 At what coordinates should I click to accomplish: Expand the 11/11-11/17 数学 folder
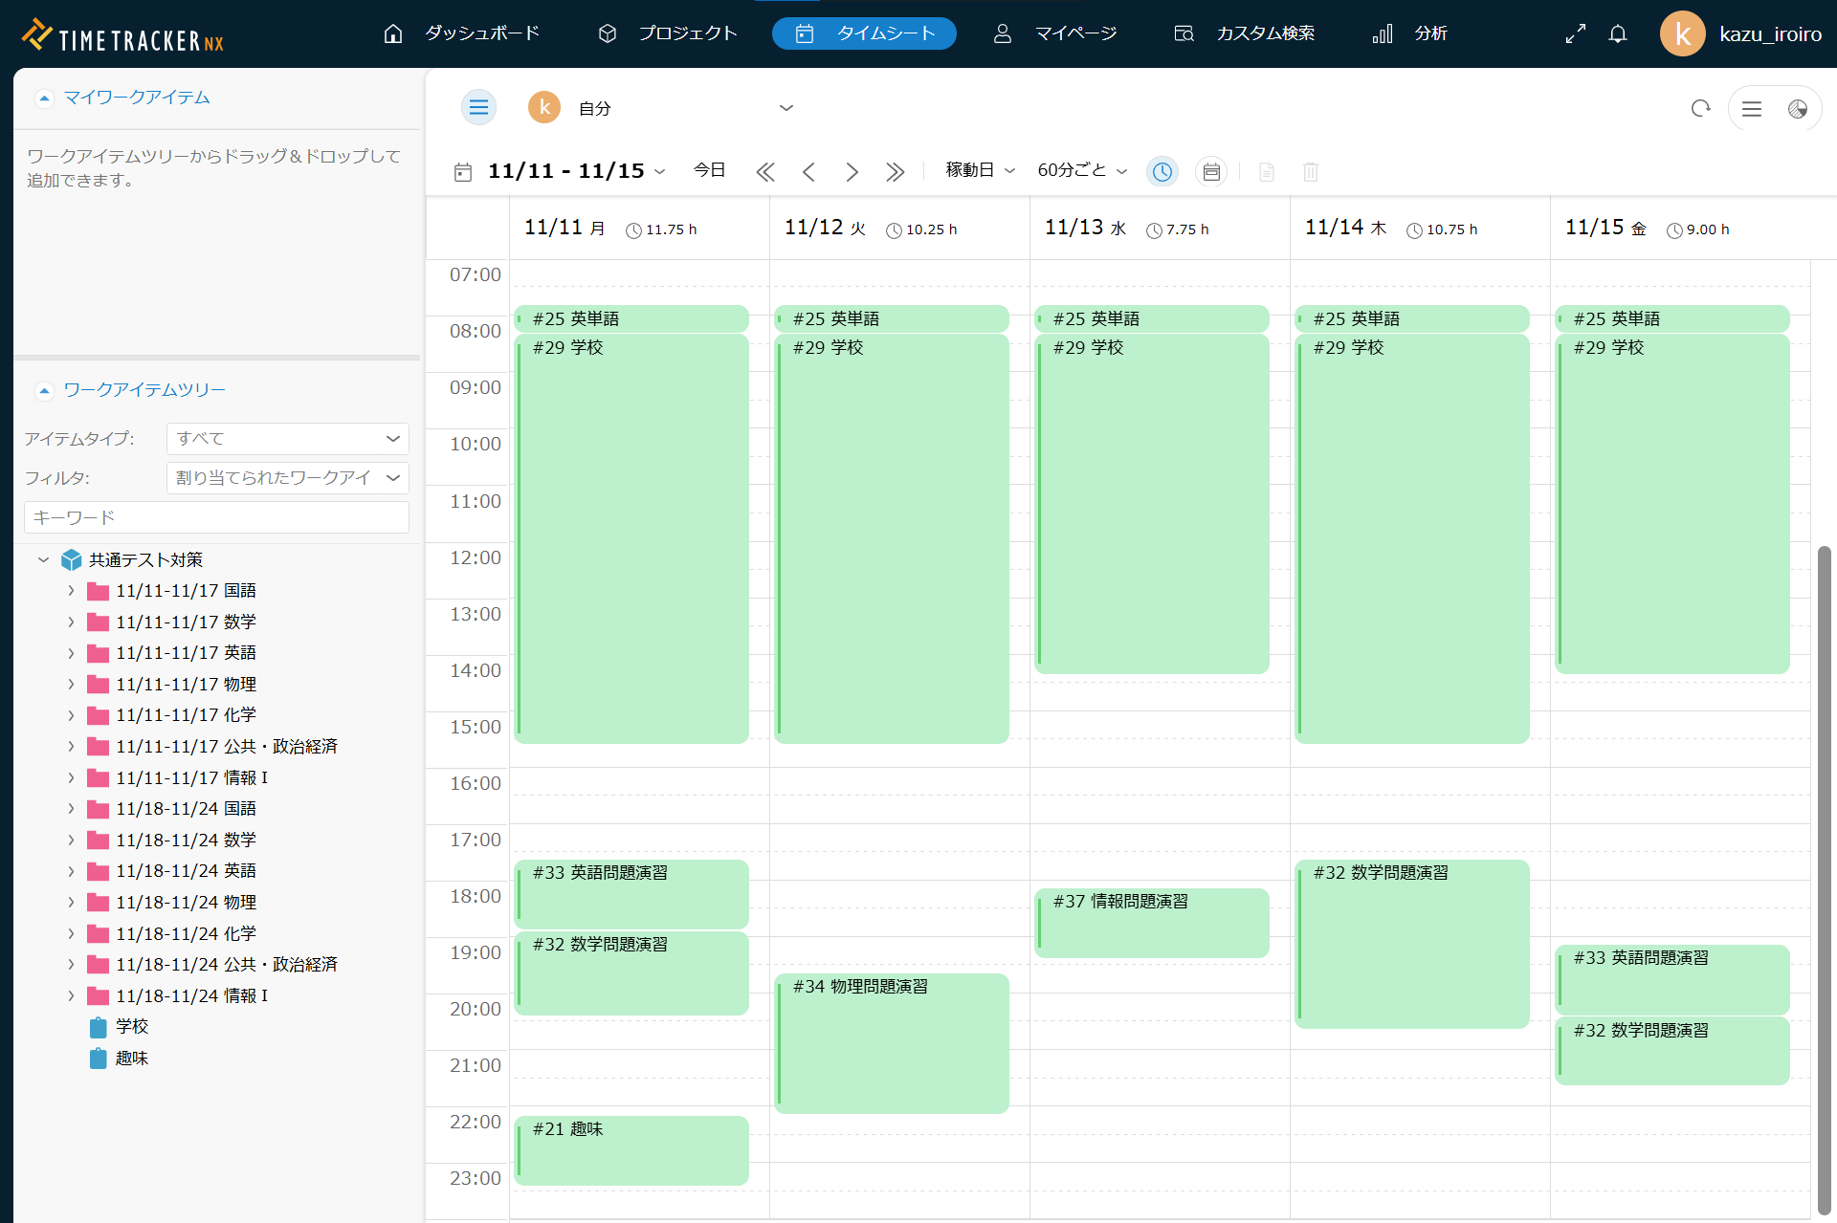[71, 622]
